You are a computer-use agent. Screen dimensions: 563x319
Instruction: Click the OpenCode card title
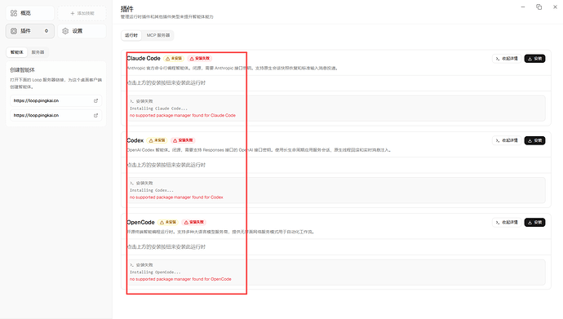140,222
